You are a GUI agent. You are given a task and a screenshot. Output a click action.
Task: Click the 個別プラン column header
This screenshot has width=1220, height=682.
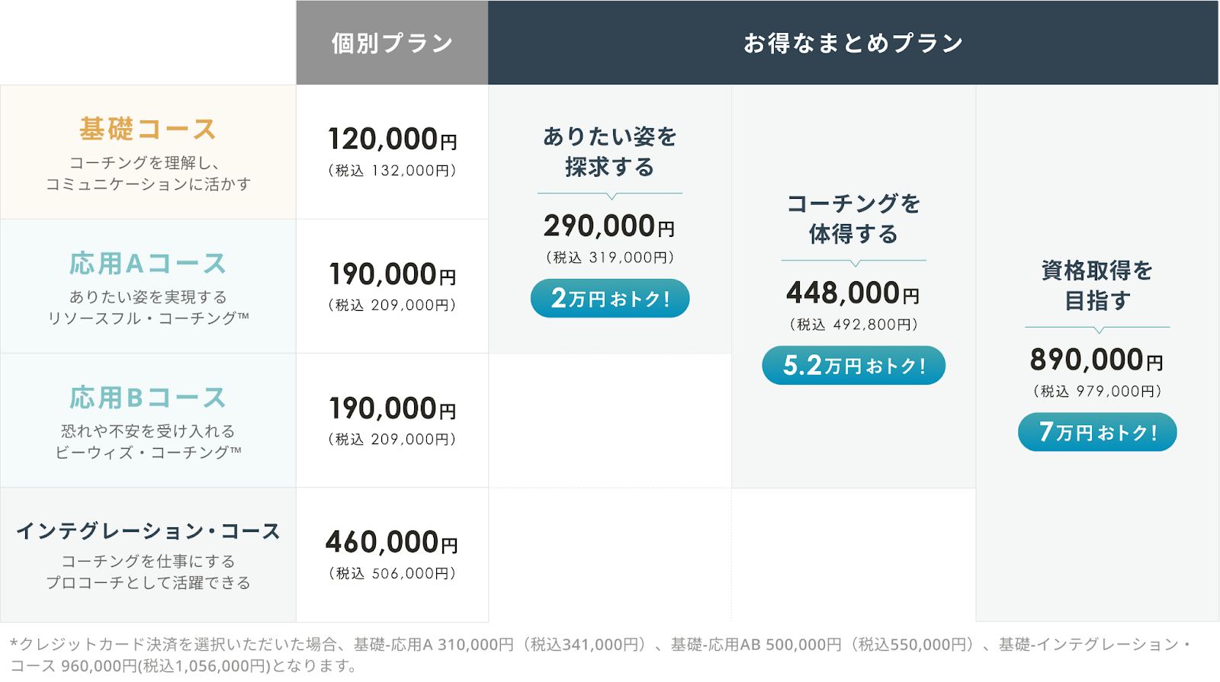pos(392,43)
